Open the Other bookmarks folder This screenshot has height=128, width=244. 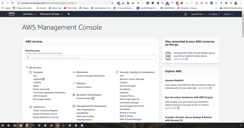click(x=231, y=8)
